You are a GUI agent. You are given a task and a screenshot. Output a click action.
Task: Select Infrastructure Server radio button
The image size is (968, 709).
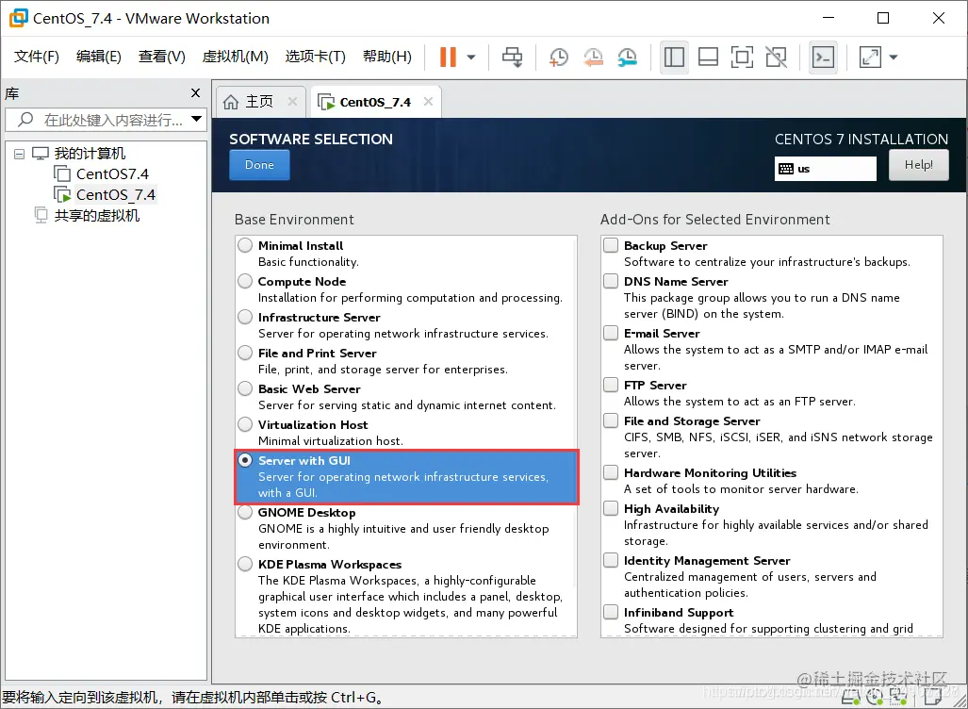[x=245, y=317]
